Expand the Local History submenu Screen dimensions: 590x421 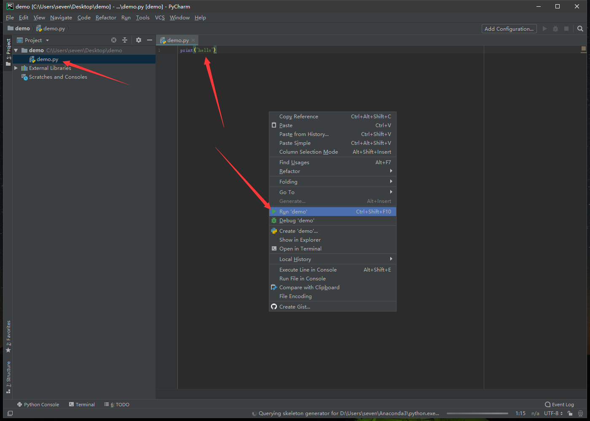coord(333,259)
